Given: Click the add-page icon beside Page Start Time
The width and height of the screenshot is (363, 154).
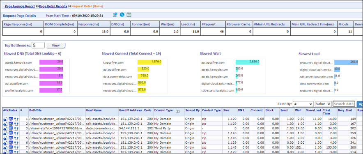Looking at the screenshot, I should [115, 15].
